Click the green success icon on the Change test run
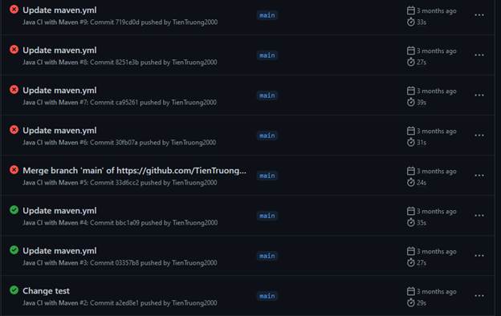Screen dimensions: 501x316 click(x=14, y=290)
